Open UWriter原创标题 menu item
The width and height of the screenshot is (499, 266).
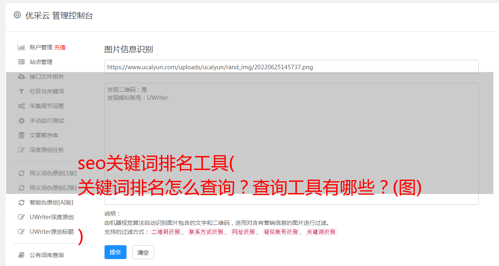point(52,232)
